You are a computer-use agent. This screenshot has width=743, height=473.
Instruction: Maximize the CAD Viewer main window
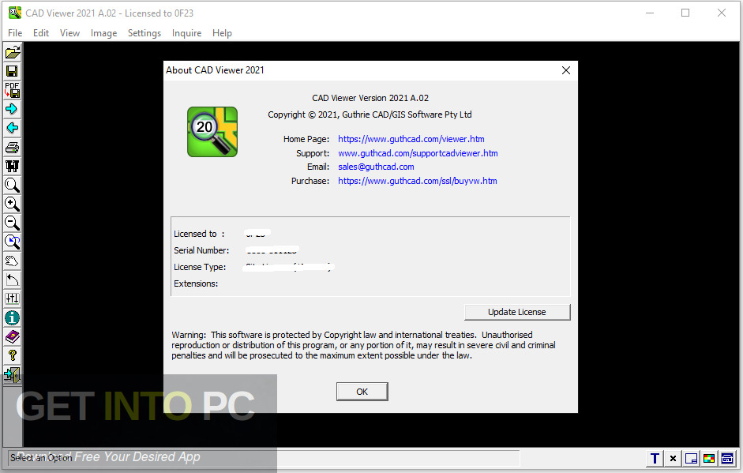pos(685,13)
